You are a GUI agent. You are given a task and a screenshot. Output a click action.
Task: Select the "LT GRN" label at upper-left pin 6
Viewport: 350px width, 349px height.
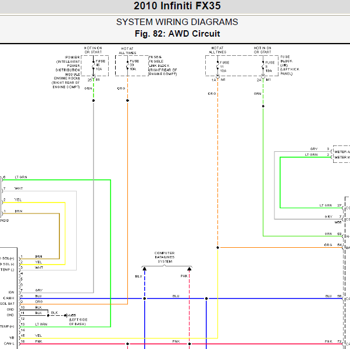(21, 177)
